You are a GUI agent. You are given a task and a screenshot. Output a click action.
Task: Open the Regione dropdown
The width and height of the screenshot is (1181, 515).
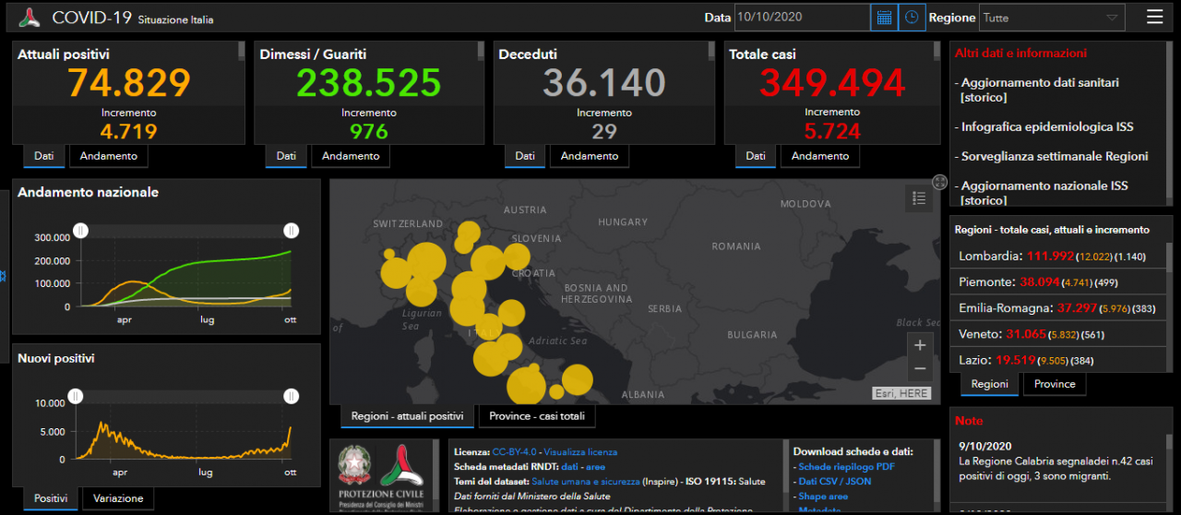tap(1051, 18)
